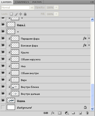Lock transparent pixels
Image resolution: width=95 pixels, height=116 pixels.
click(x=11, y=14)
